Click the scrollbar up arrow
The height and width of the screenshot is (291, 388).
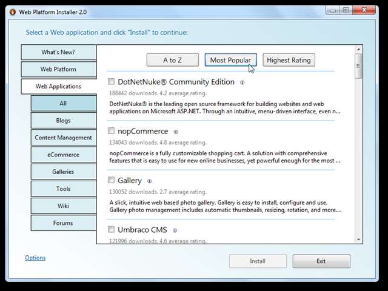pos(358,50)
